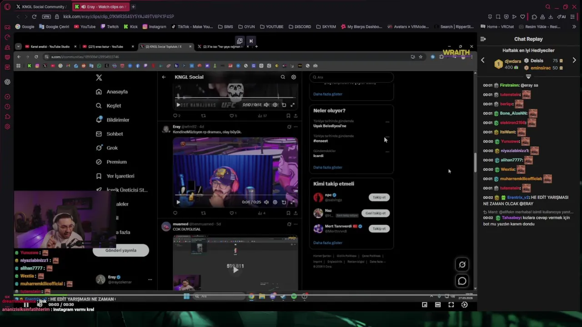Add page to bookmarks with heart icon
The width and height of the screenshot is (582, 327).
522,17
